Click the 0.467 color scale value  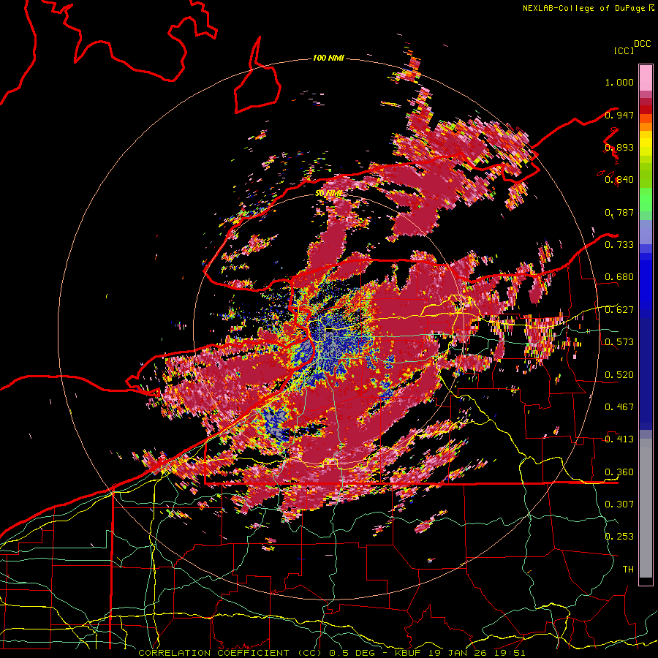[619, 407]
